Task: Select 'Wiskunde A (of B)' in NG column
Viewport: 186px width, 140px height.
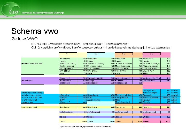Action: pyautogui.click(x=95, y=78)
